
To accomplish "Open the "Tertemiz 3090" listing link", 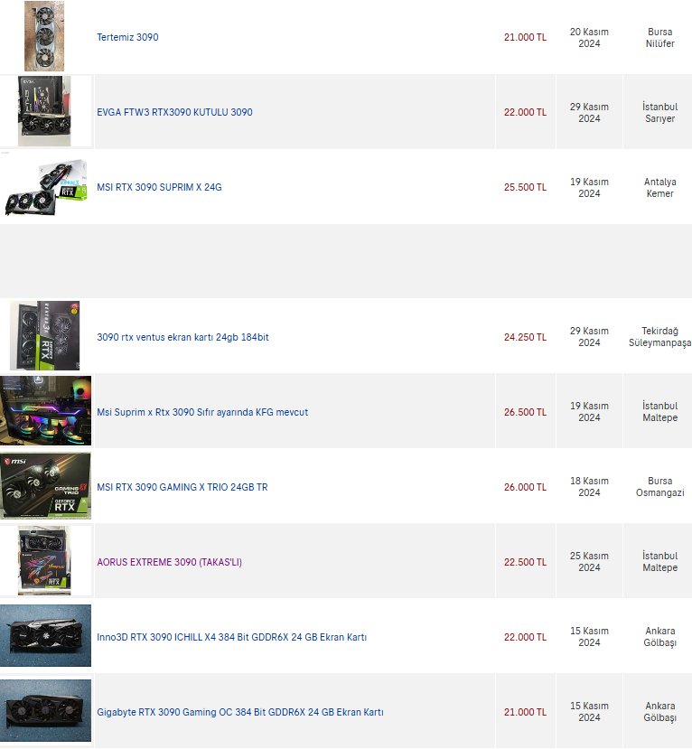I will (x=127, y=37).
